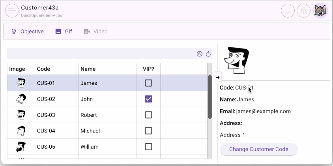The image size is (333, 166).
Task: Click the refresh arrow icon above table
Action: click(x=208, y=54)
